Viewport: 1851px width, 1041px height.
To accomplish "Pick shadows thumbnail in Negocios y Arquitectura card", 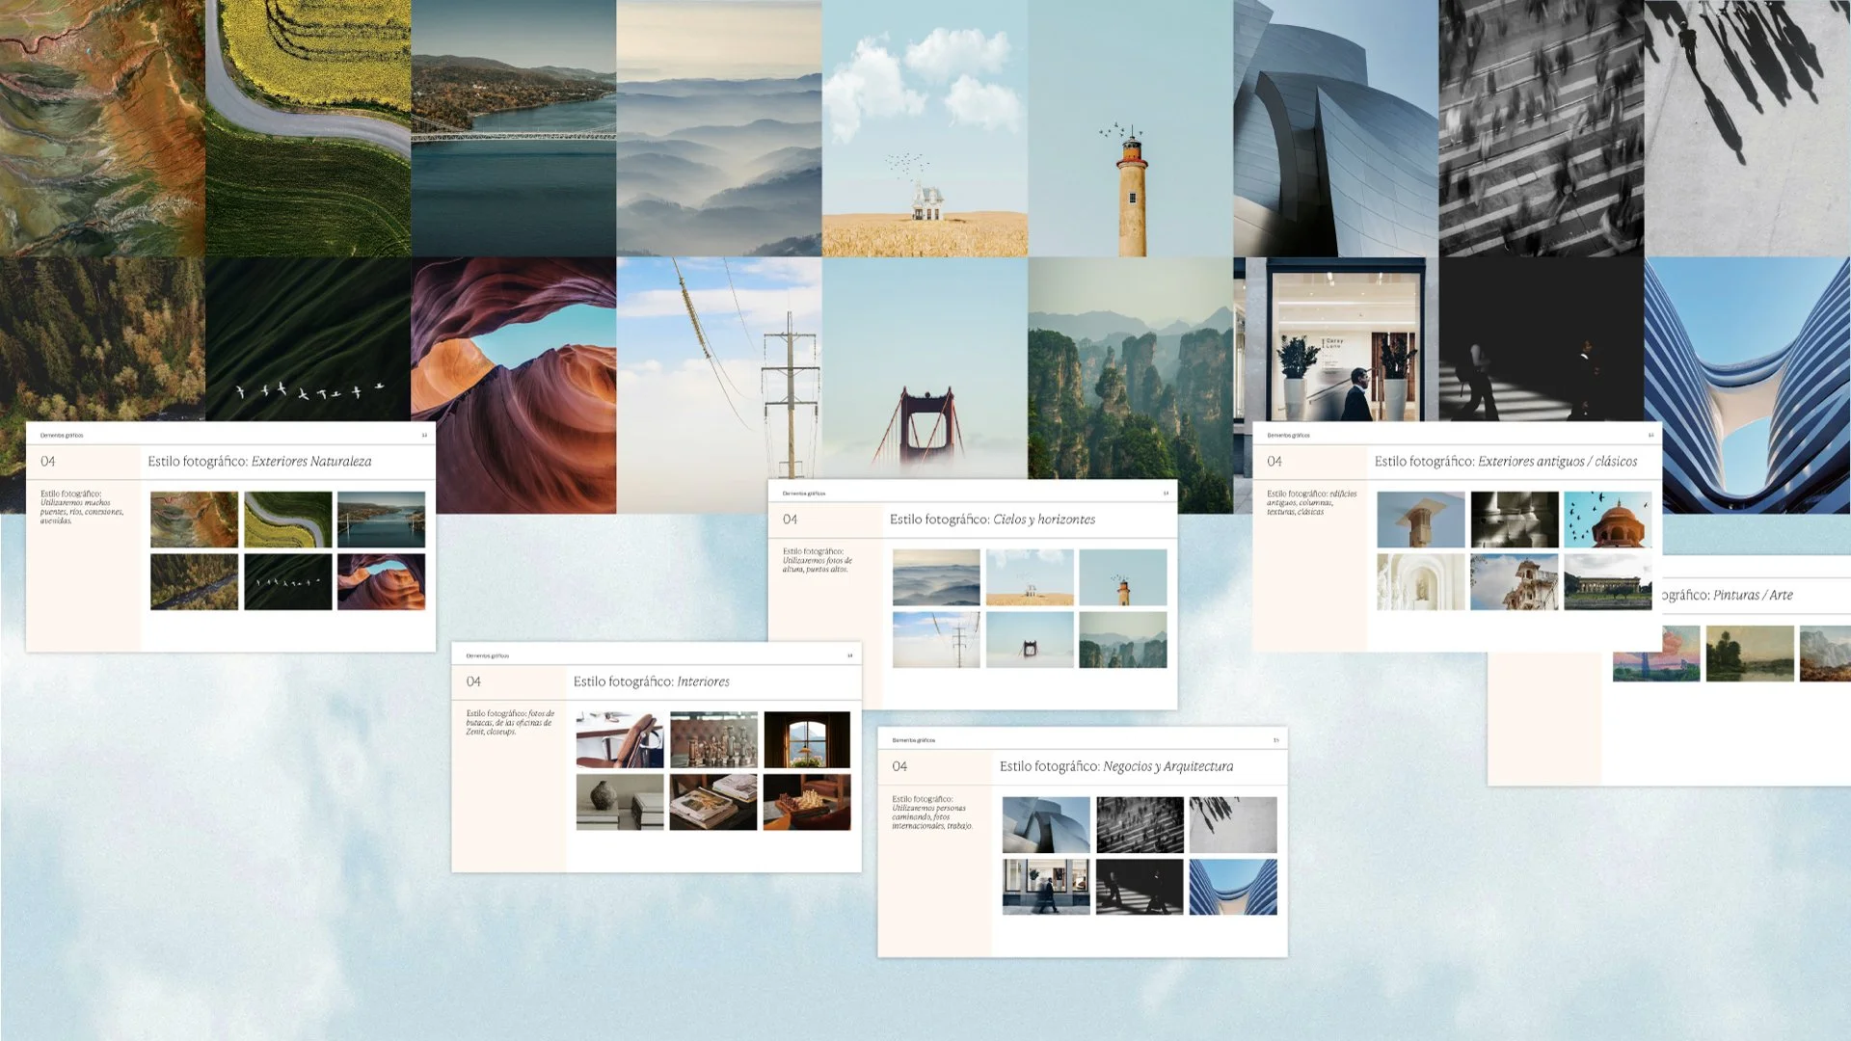I will 1233,825.
